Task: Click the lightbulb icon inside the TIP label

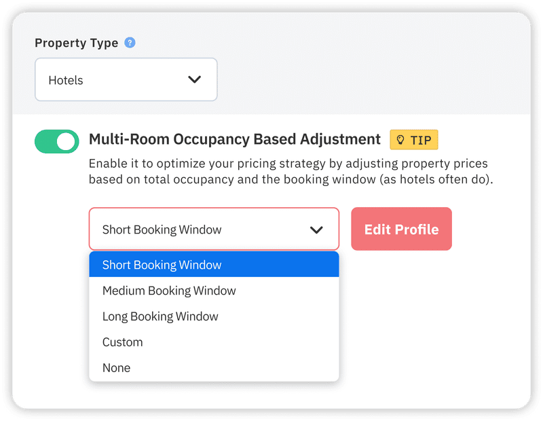Action: (x=400, y=141)
